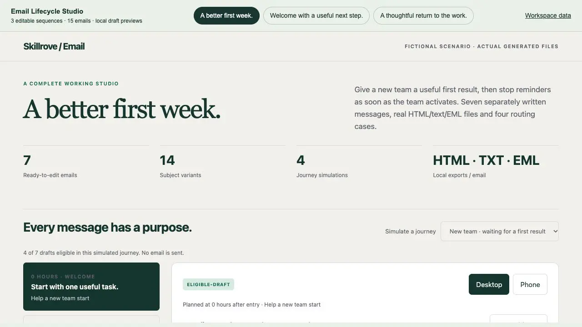Switch to 'Welcome with a useful next step.' tab

click(316, 15)
